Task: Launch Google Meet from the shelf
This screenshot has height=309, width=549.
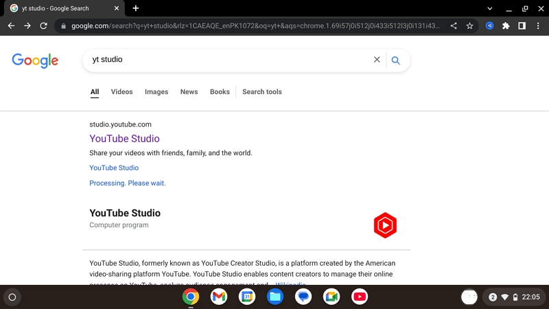Action: click(331, 297)
